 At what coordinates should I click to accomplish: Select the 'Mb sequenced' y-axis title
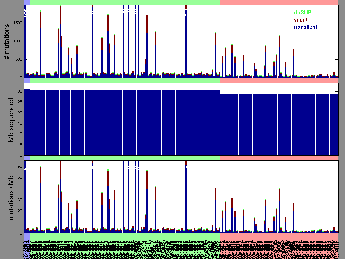pyautogui.click(x=11, y=119)
